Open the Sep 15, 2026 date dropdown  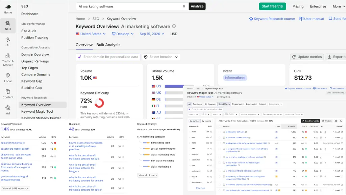coord(152,34)
